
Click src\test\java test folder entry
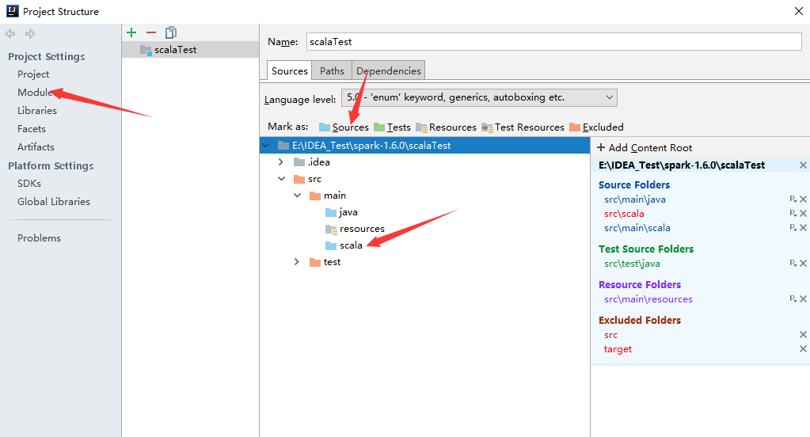633,264
